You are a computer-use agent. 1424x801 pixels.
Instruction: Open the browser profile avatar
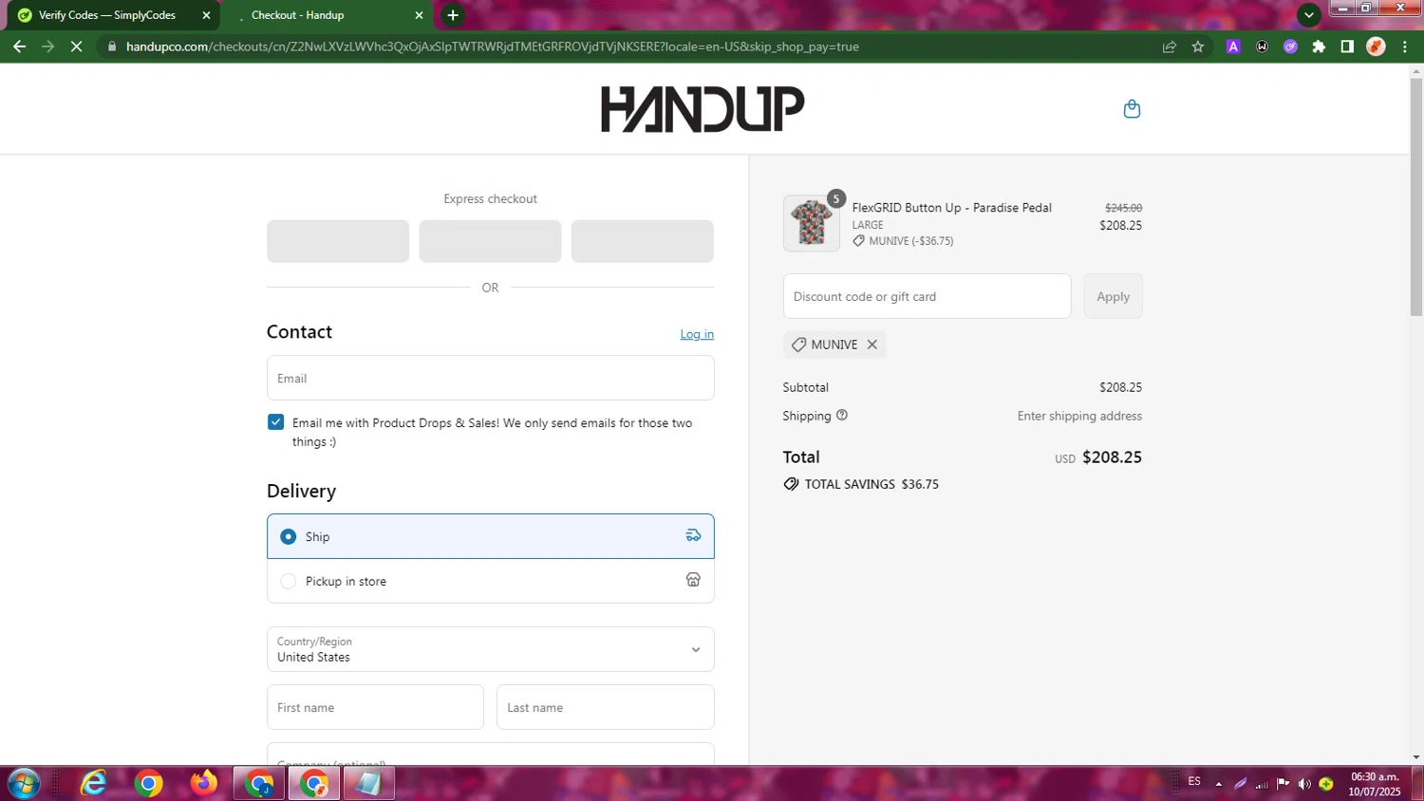(1376, 47)
